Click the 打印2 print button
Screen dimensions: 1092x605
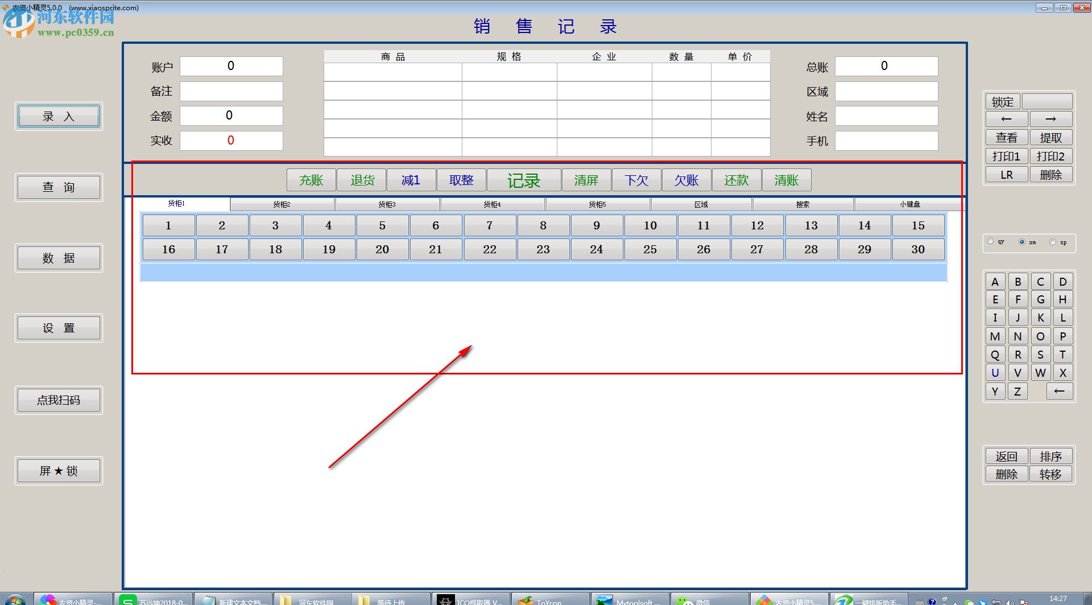point(1051,156)
